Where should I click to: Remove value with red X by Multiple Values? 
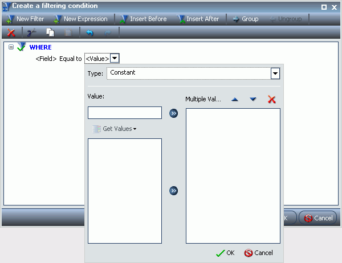(x=272, y=100)
